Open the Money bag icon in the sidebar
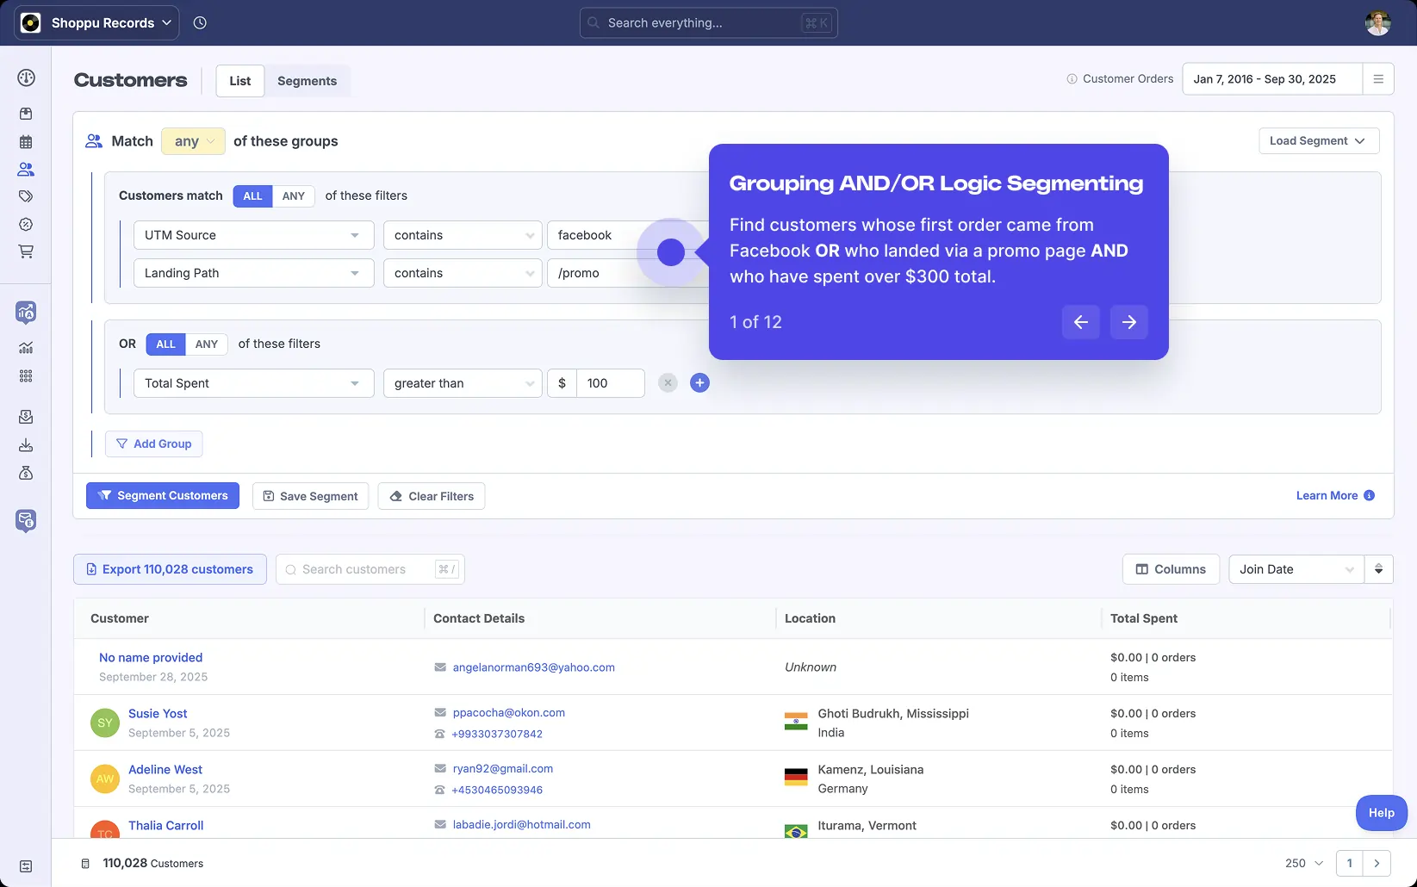This screenshot has height=887, width=1417. point(26,473)
